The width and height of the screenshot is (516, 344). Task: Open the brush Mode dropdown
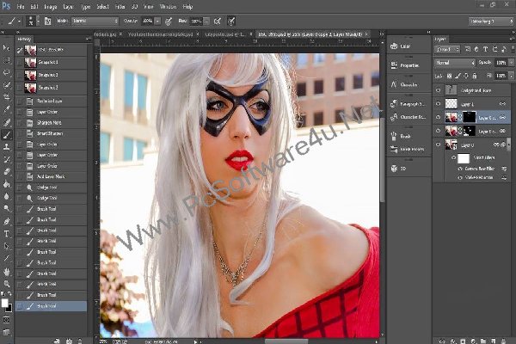click(95, 21)
